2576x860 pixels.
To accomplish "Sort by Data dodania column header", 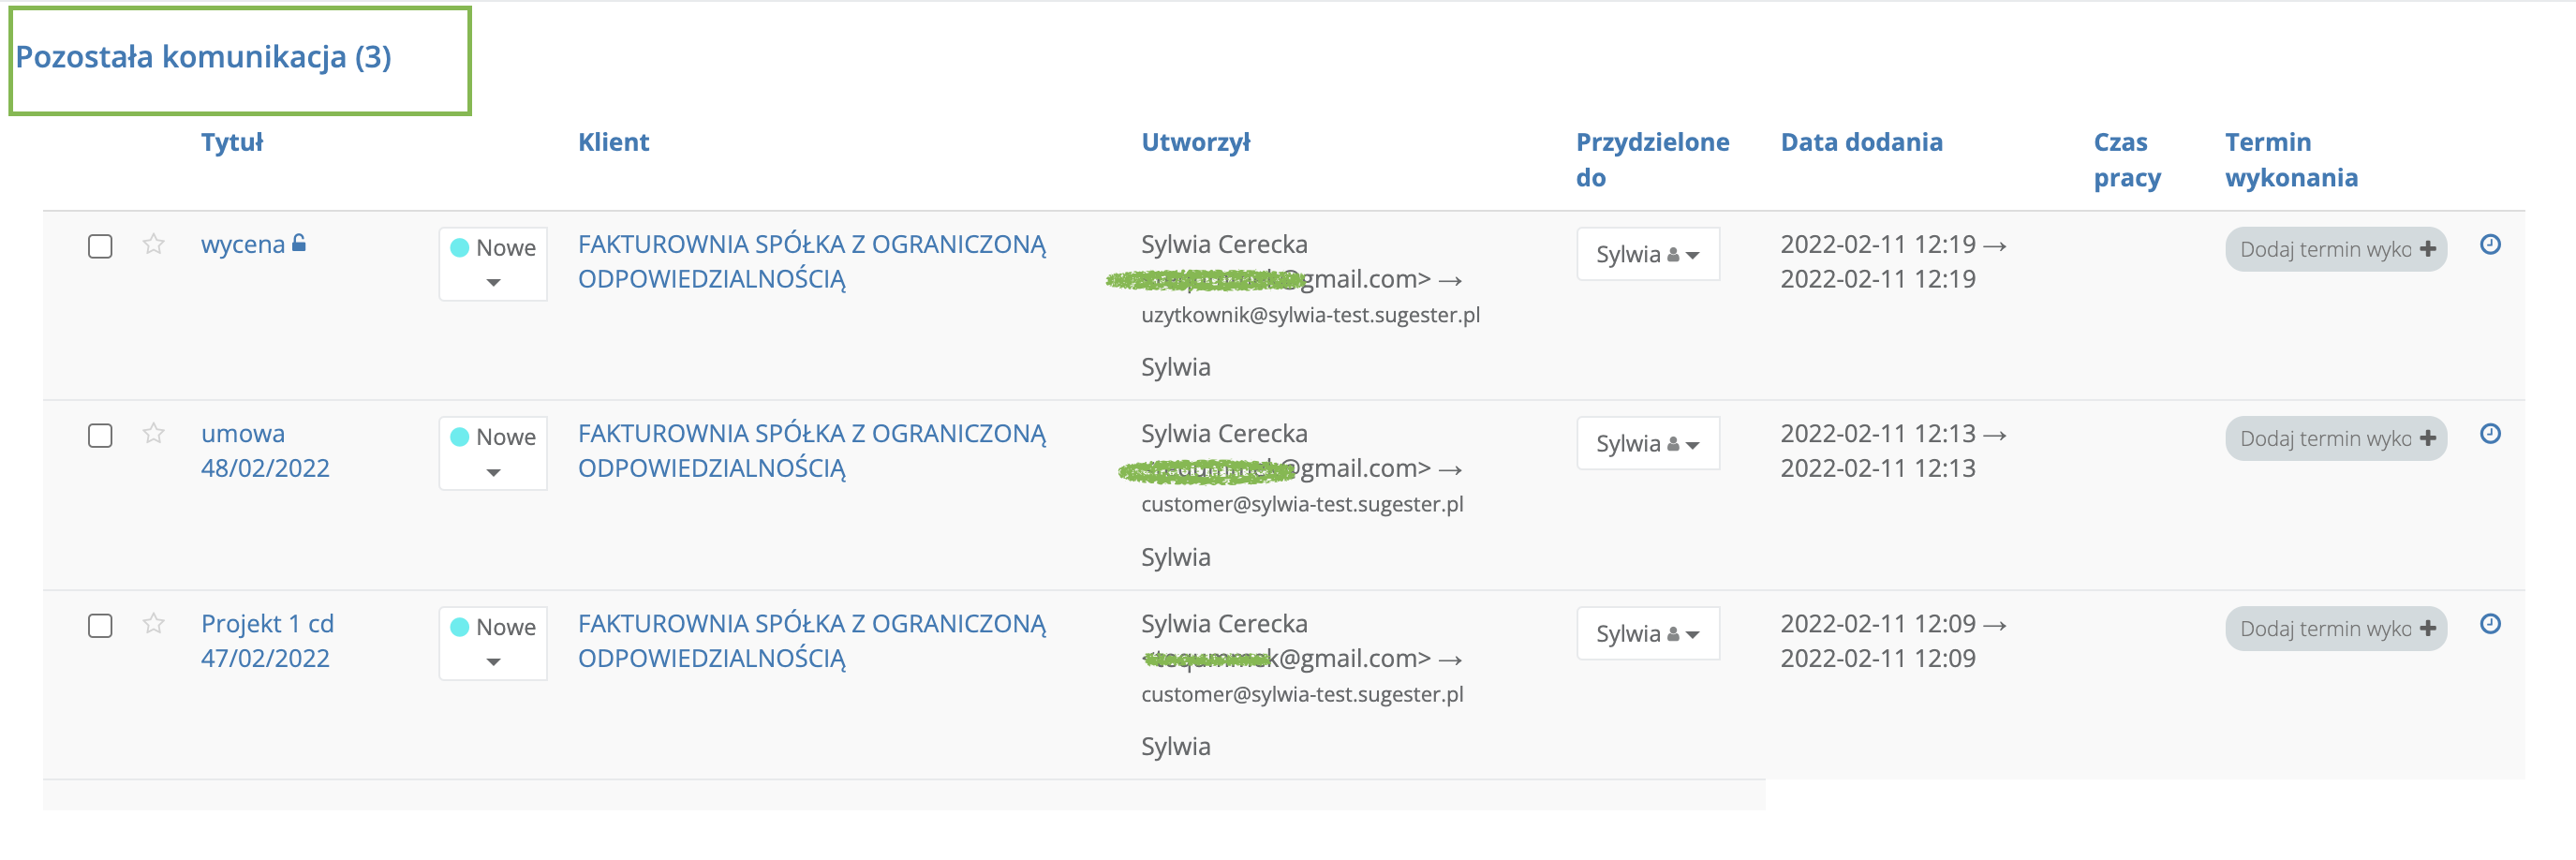I will pos(1861,142).
